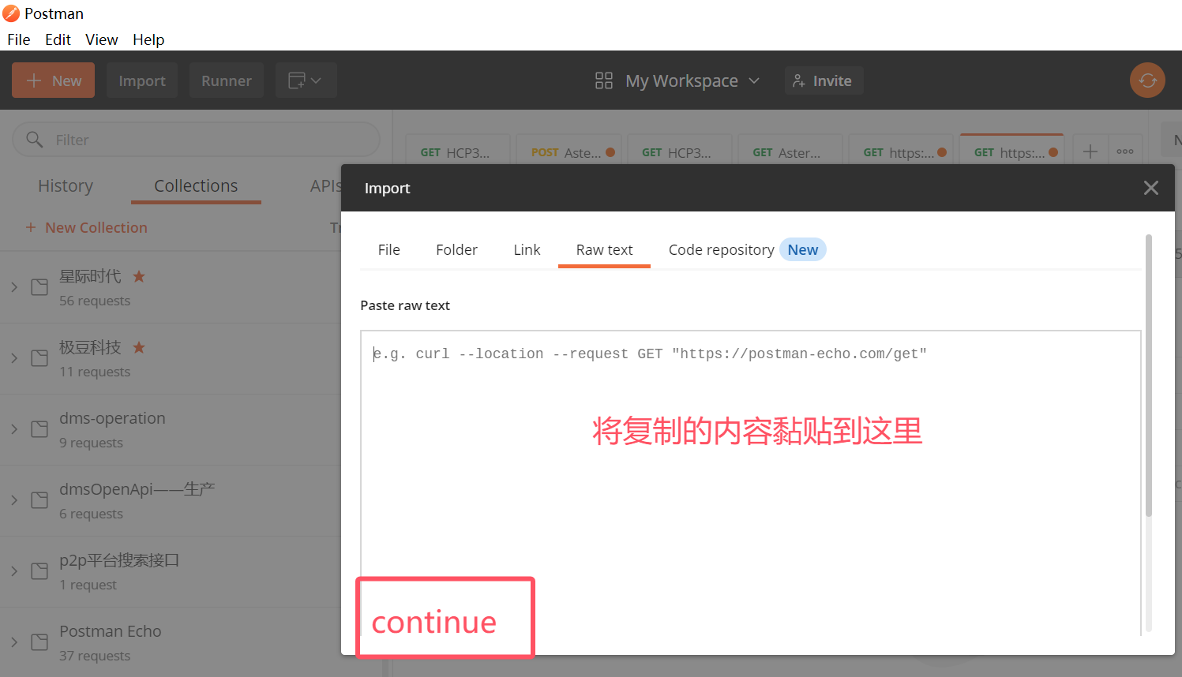Open the Edit menu
Image resolution: width=1182 pixels, height=677 pixels.
coord(58,39)
